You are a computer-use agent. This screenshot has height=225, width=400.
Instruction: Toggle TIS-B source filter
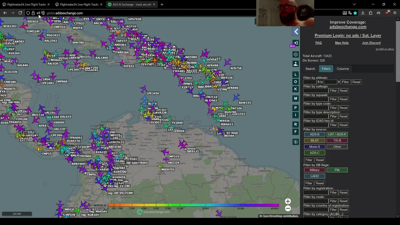[337, 141]
